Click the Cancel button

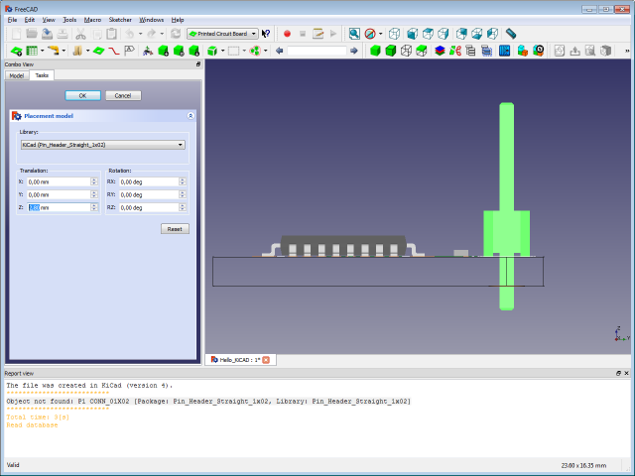[123, 96]
